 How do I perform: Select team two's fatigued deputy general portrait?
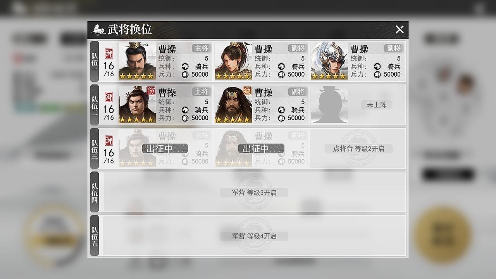coord(233,105)
